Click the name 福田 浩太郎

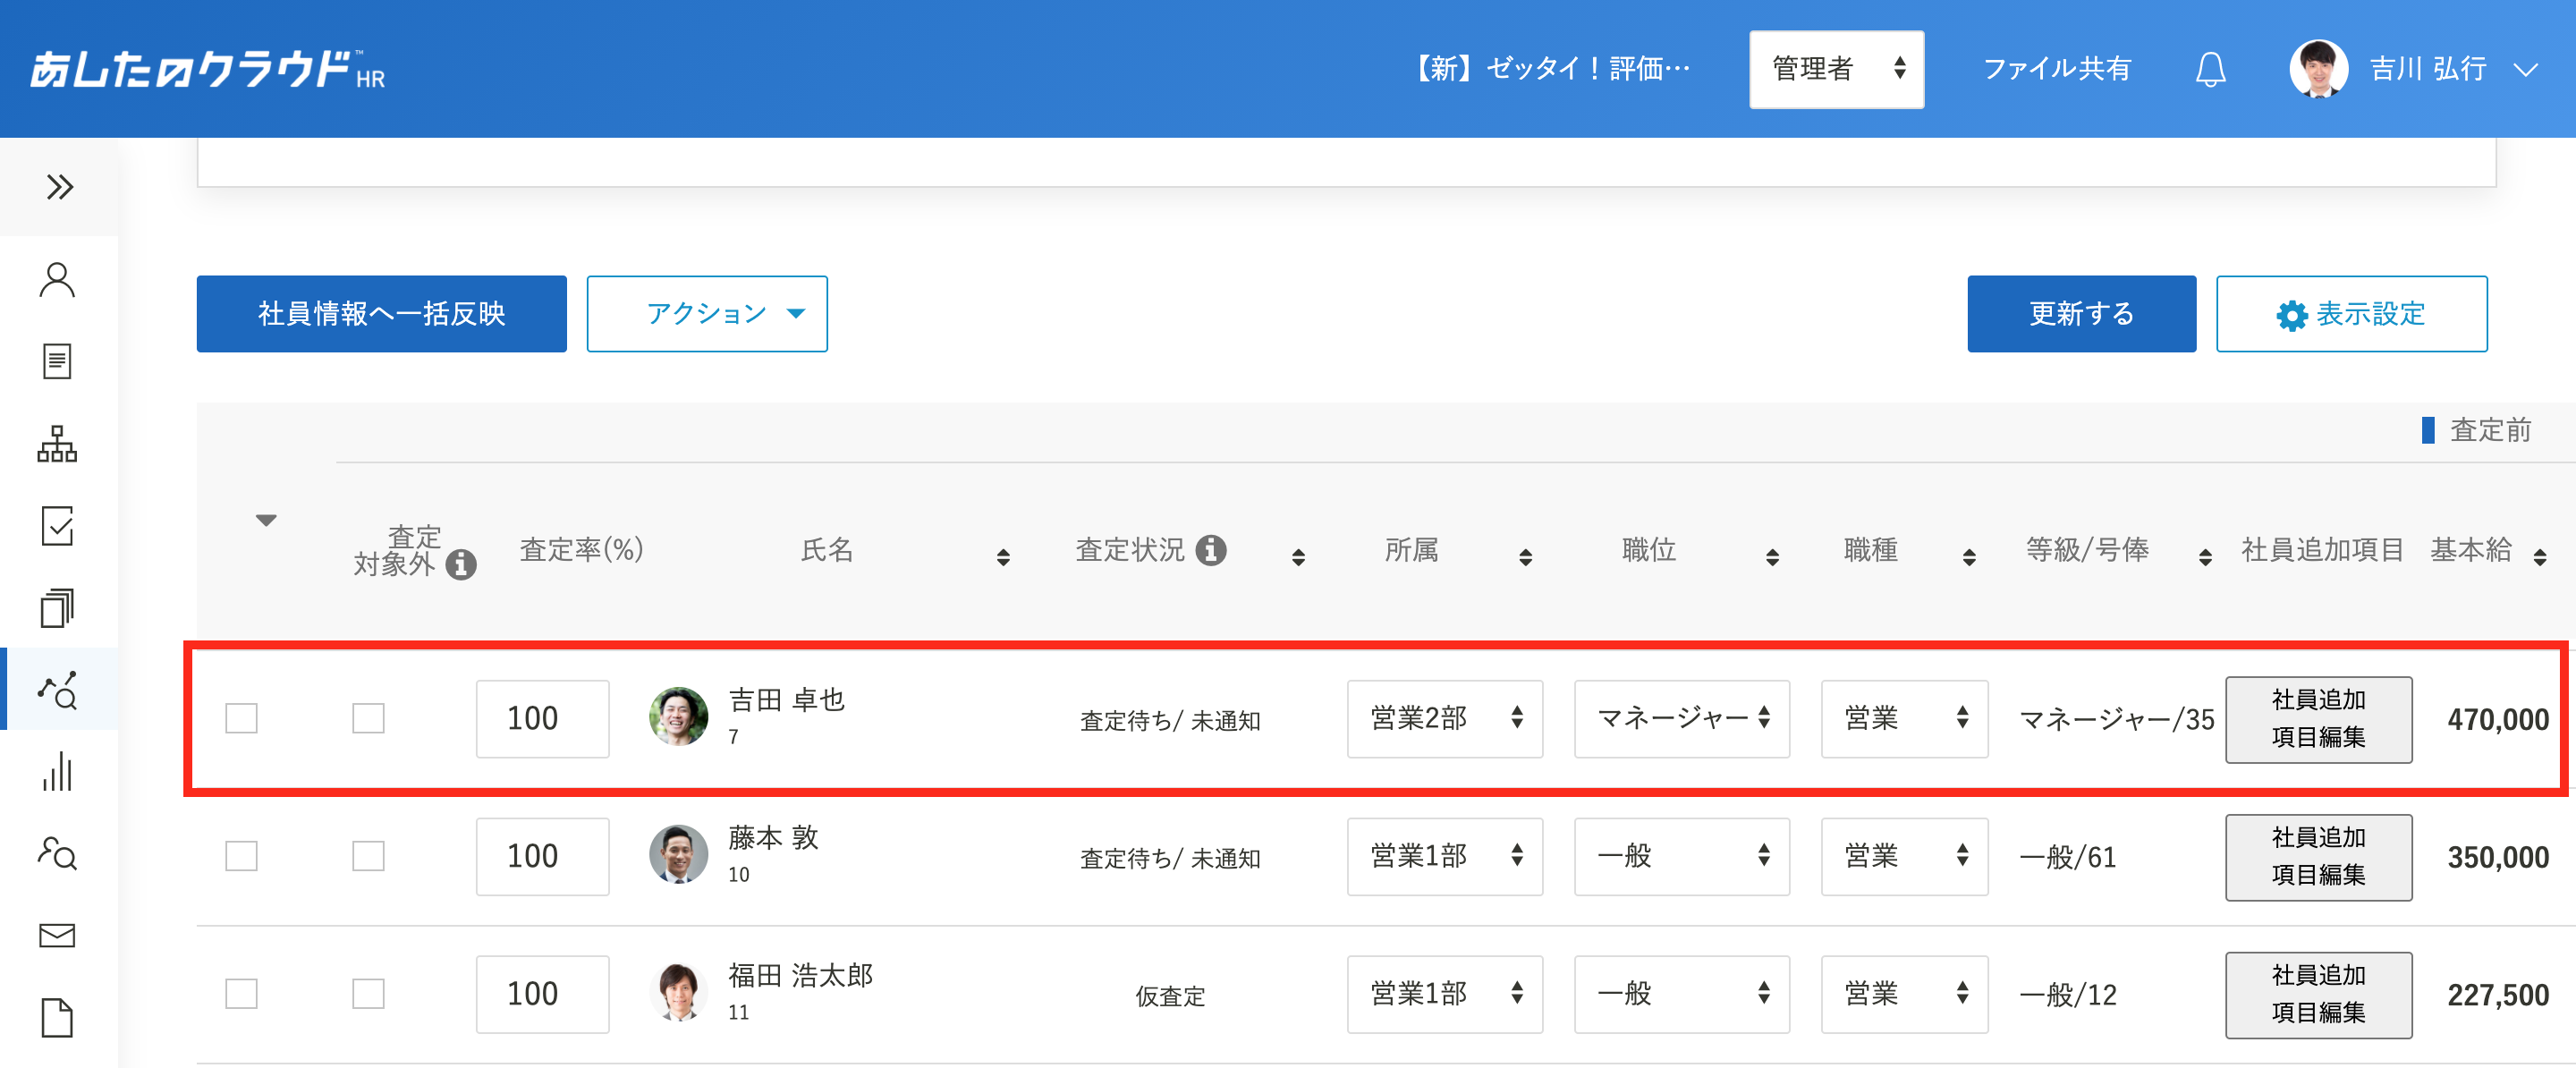point(800,976)
